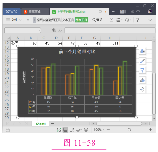Click the user avatar in title bar
The width and height of the screenshot is (158, 152).
click(x=150, y=11)
